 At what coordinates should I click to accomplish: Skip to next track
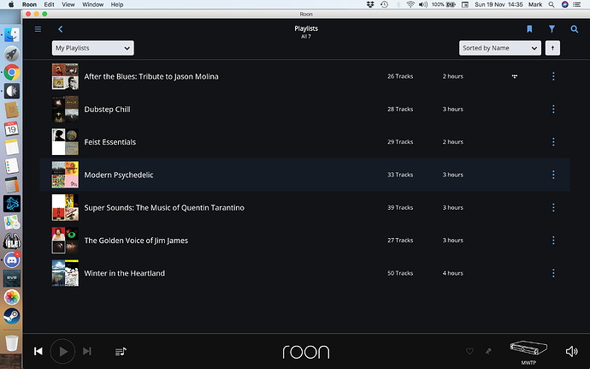pyautogui.click(x=87, y=351)
